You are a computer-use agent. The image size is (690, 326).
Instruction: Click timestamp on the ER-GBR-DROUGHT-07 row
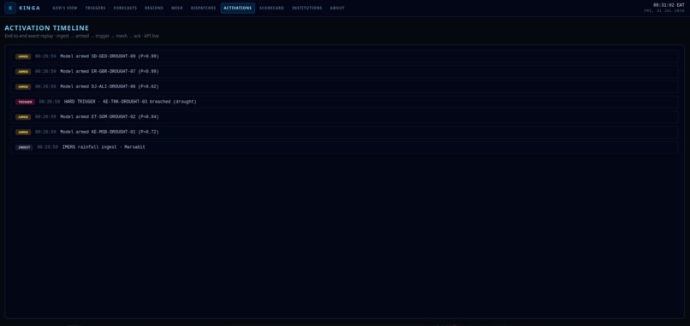[45, 71]
